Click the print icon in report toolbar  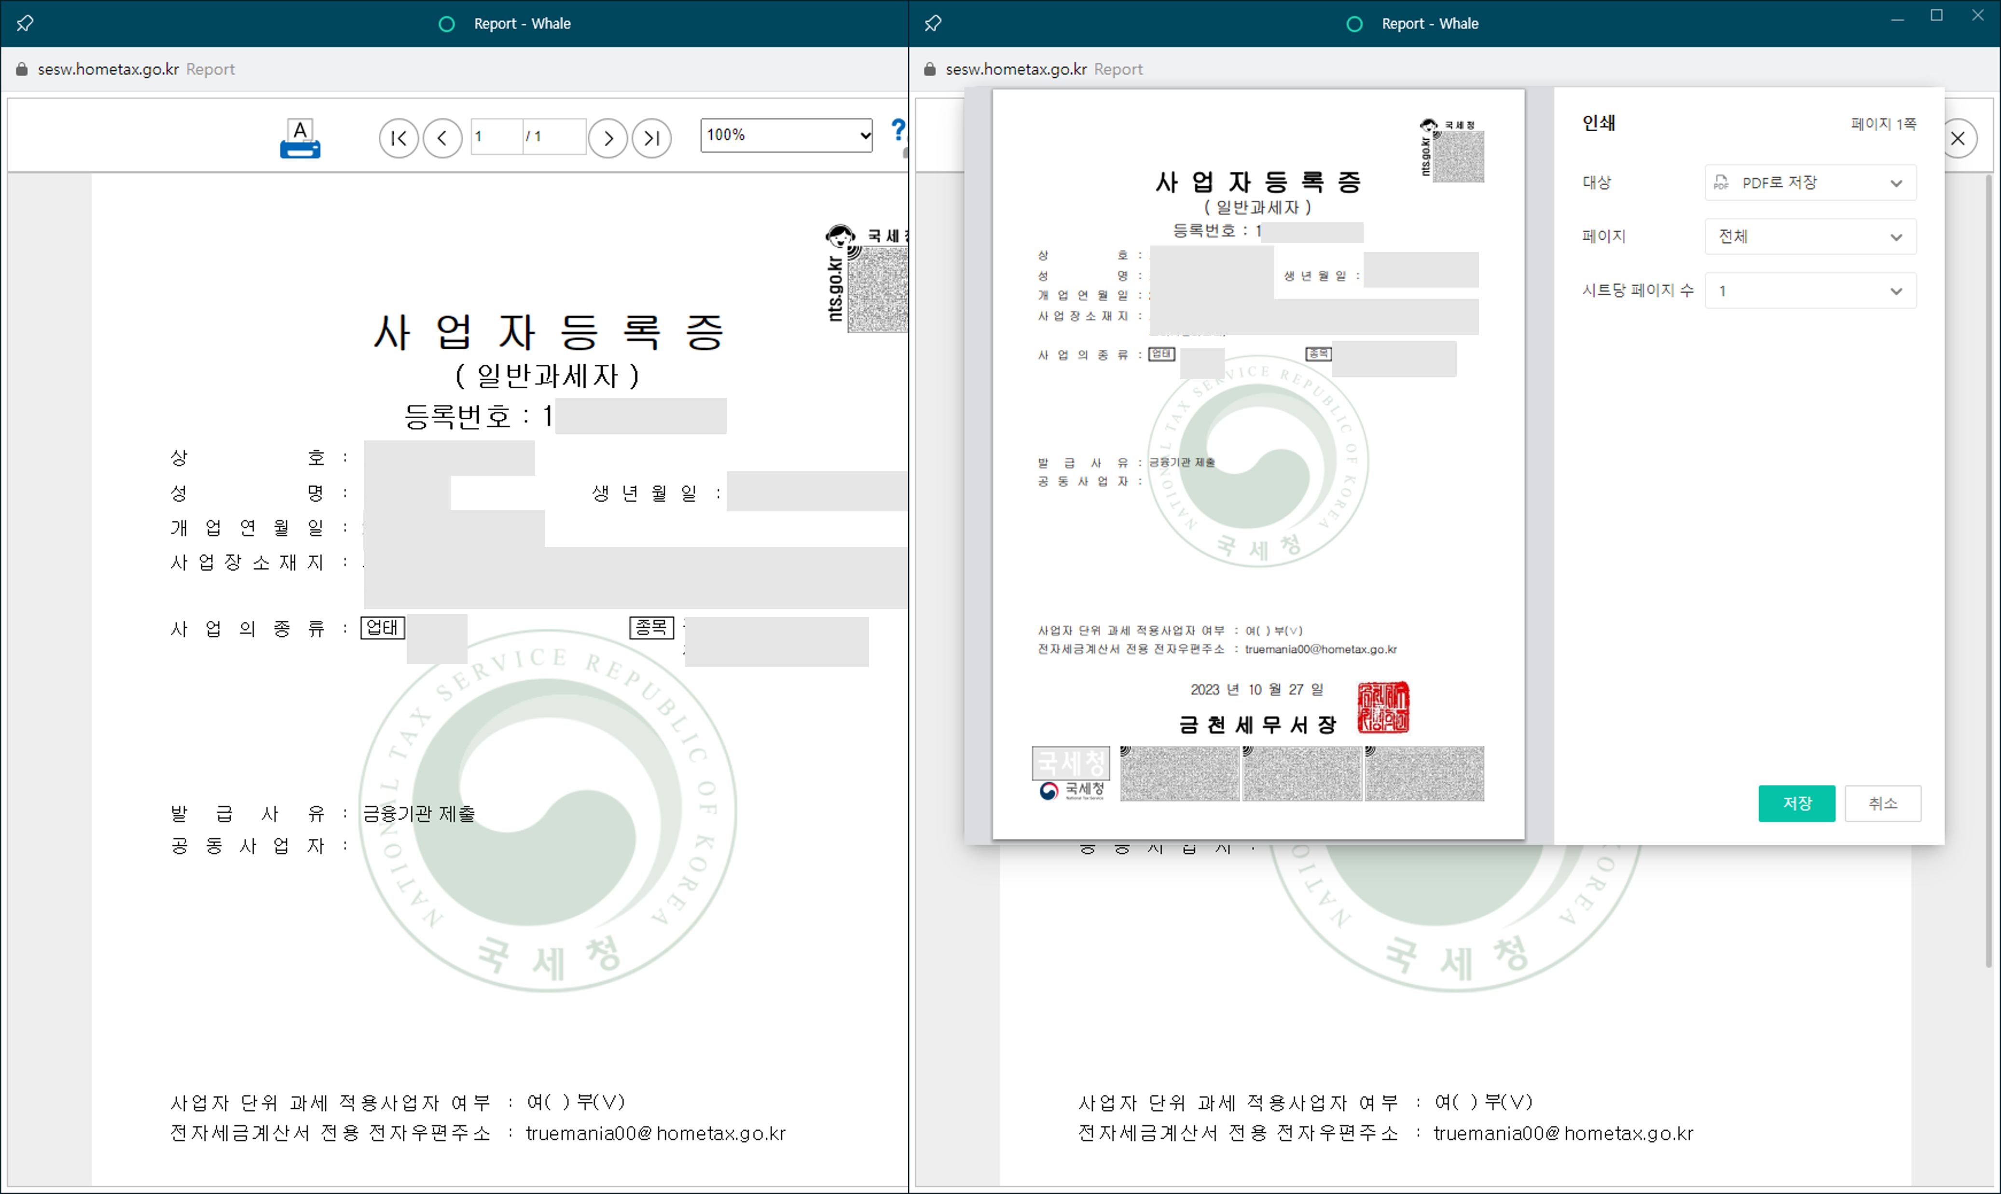300,138
